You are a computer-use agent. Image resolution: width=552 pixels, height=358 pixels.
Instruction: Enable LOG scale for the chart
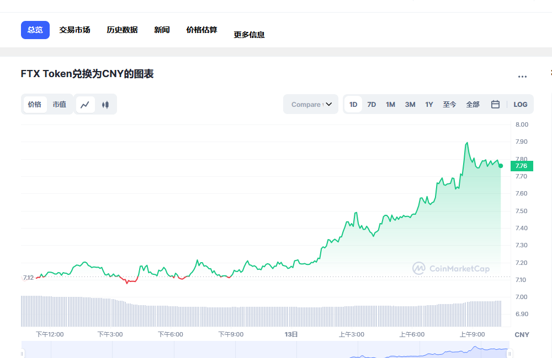[521, 104]
